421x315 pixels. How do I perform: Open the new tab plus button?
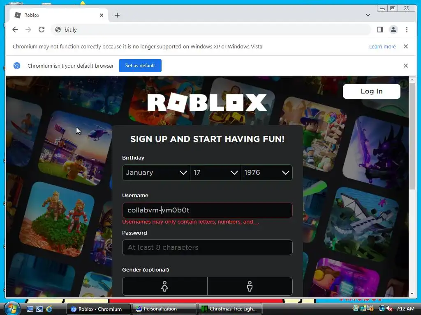[x=117, y=15]
